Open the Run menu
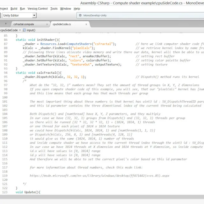Screen dimensions: 204x204 pyautogui.click(x=22, y=9)
